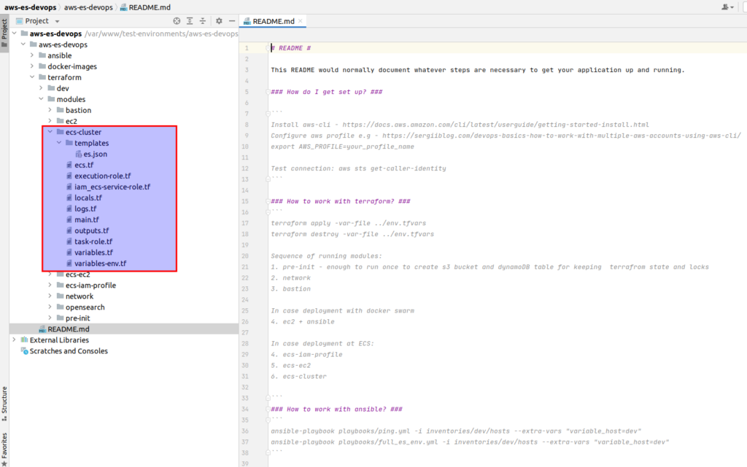The height and width of the screenshot is (467, 747).
Task: Hide the Project tool window
Action: [233, 21]
